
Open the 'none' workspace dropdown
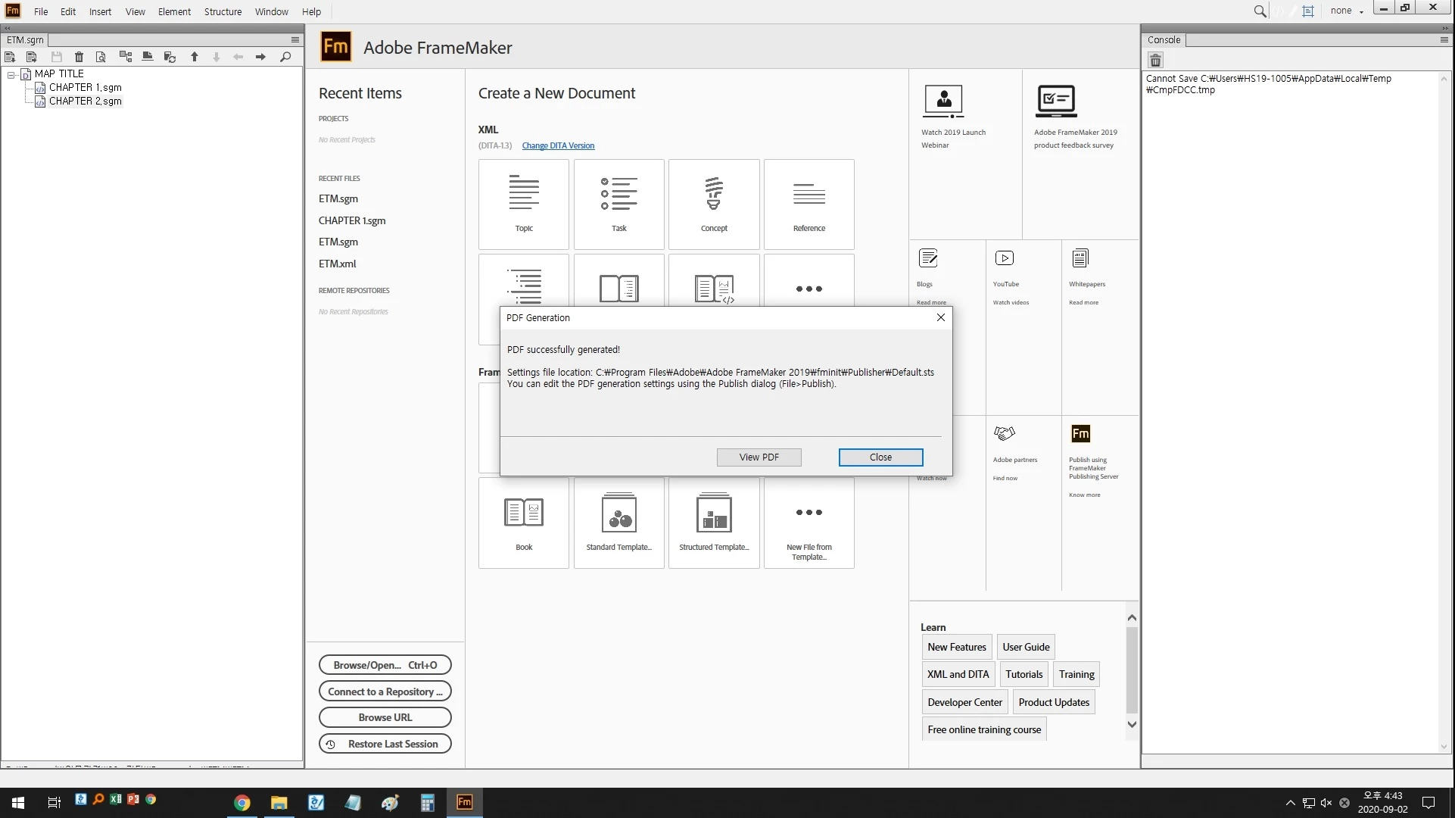pyautogui.click(x=1347, y=11)
